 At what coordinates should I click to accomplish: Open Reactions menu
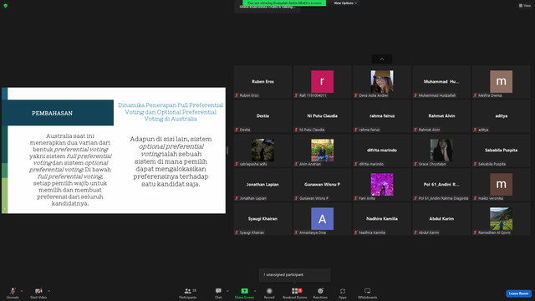pos(320,293)
